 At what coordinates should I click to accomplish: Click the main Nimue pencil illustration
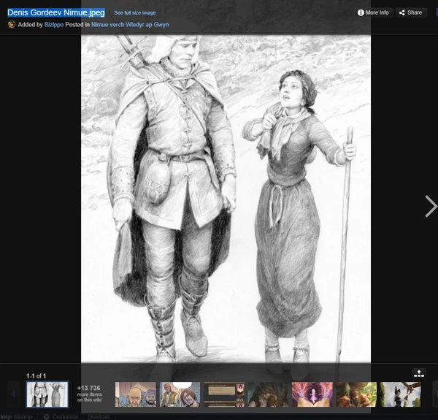coord(226,199)
